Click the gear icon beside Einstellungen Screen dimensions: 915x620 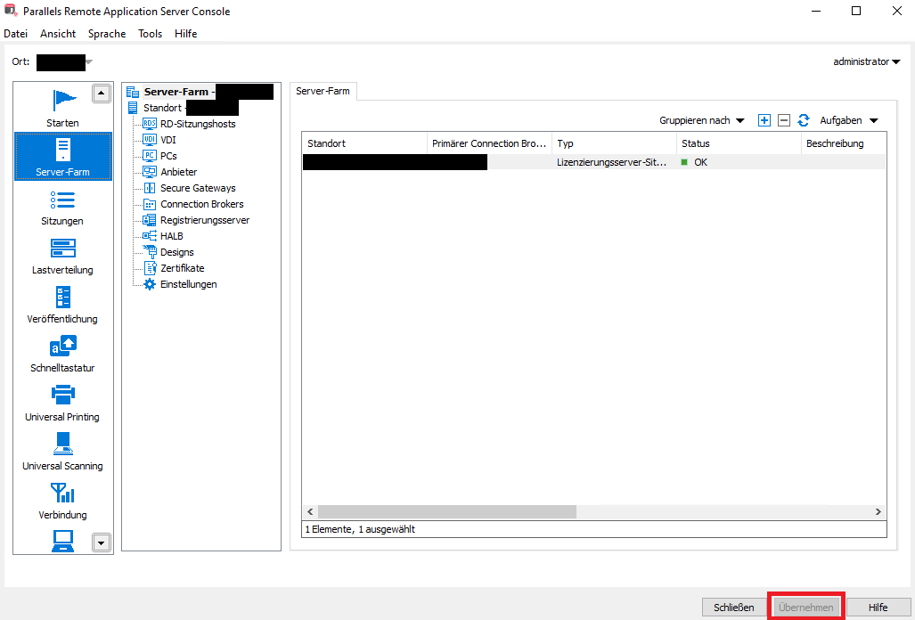pyautogui.click(x=150, y=284)
